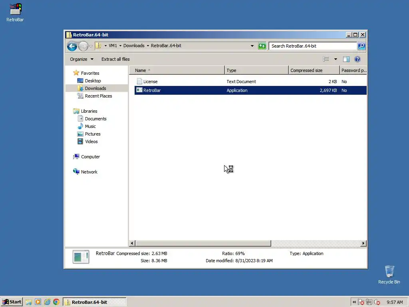Open Downloads in the navigation pane
Image resolution: width=409 pixels, height=307 pixels.
(95, 88)
